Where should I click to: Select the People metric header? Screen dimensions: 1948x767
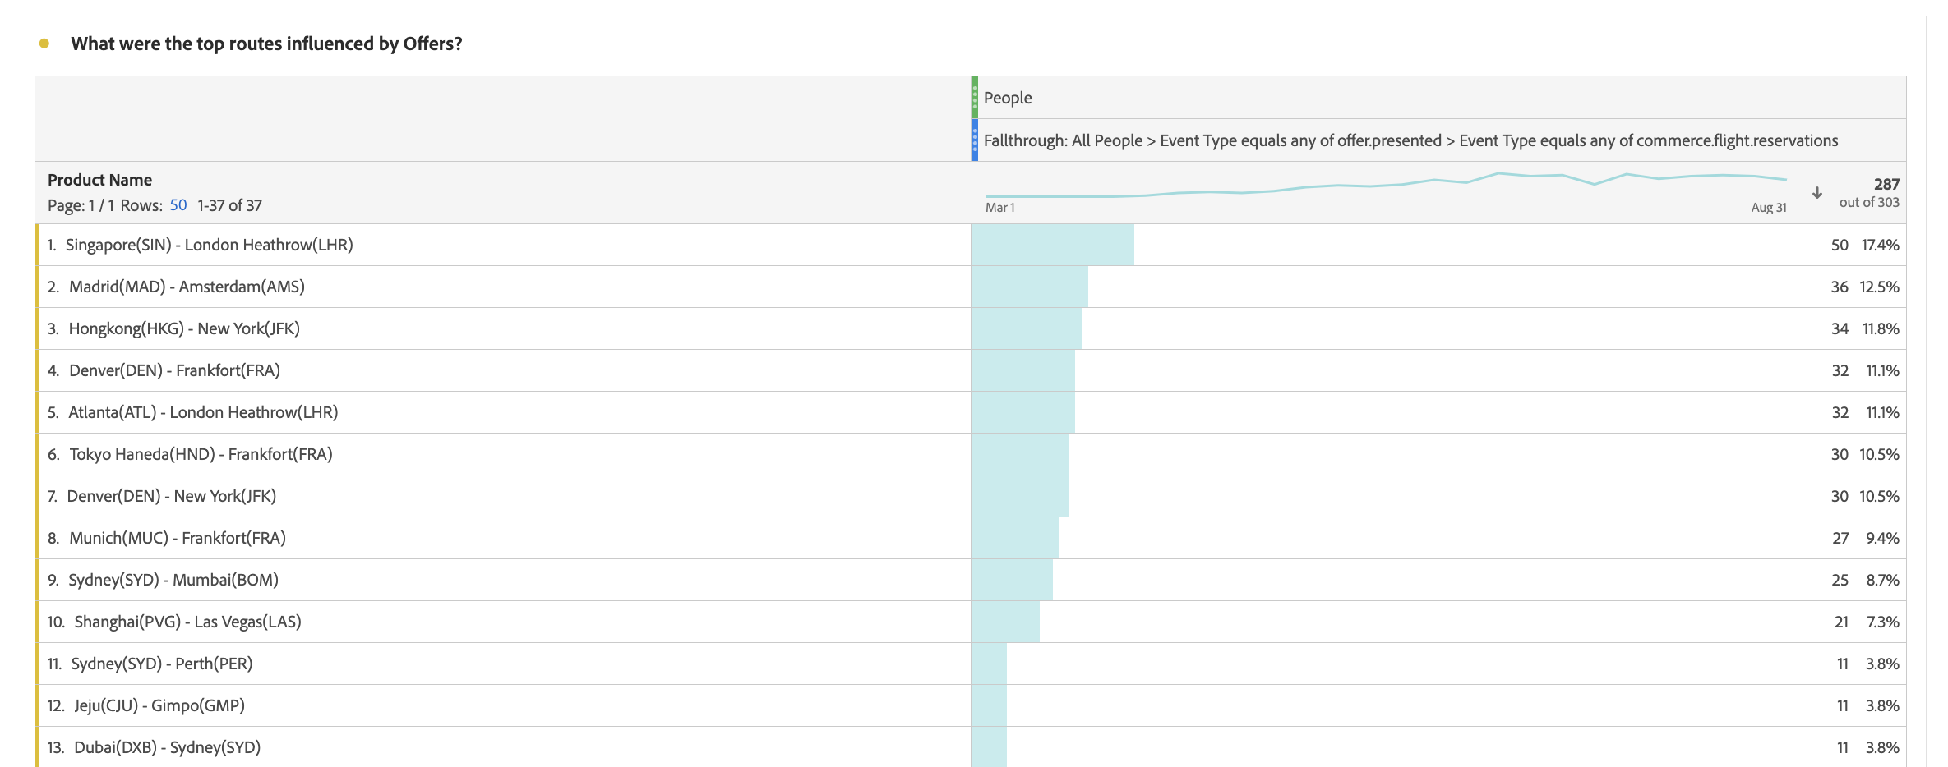coord(1008,98)
